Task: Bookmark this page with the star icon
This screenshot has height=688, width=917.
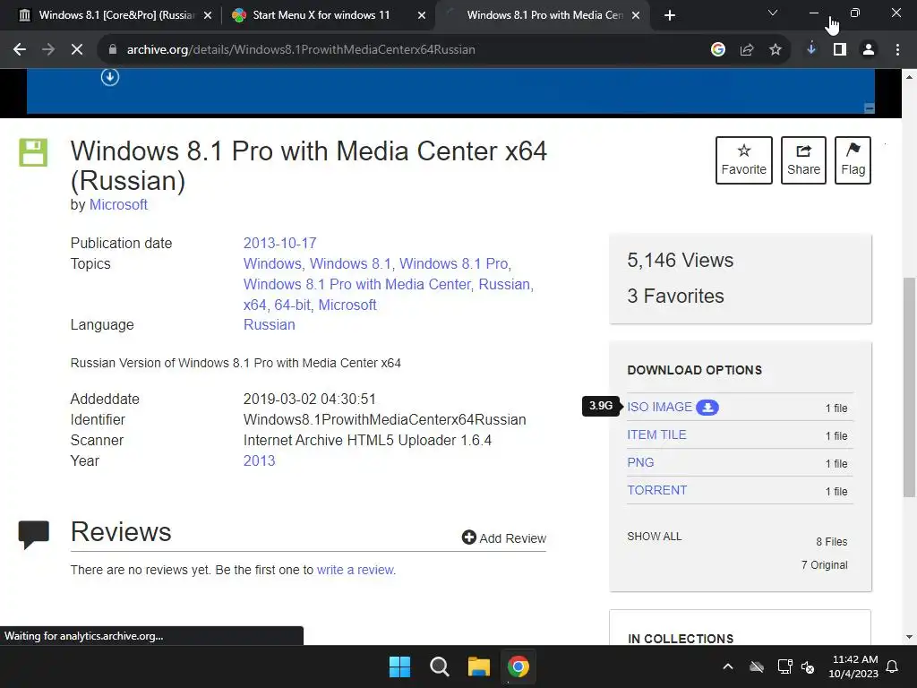Action: tap(776, 50)
